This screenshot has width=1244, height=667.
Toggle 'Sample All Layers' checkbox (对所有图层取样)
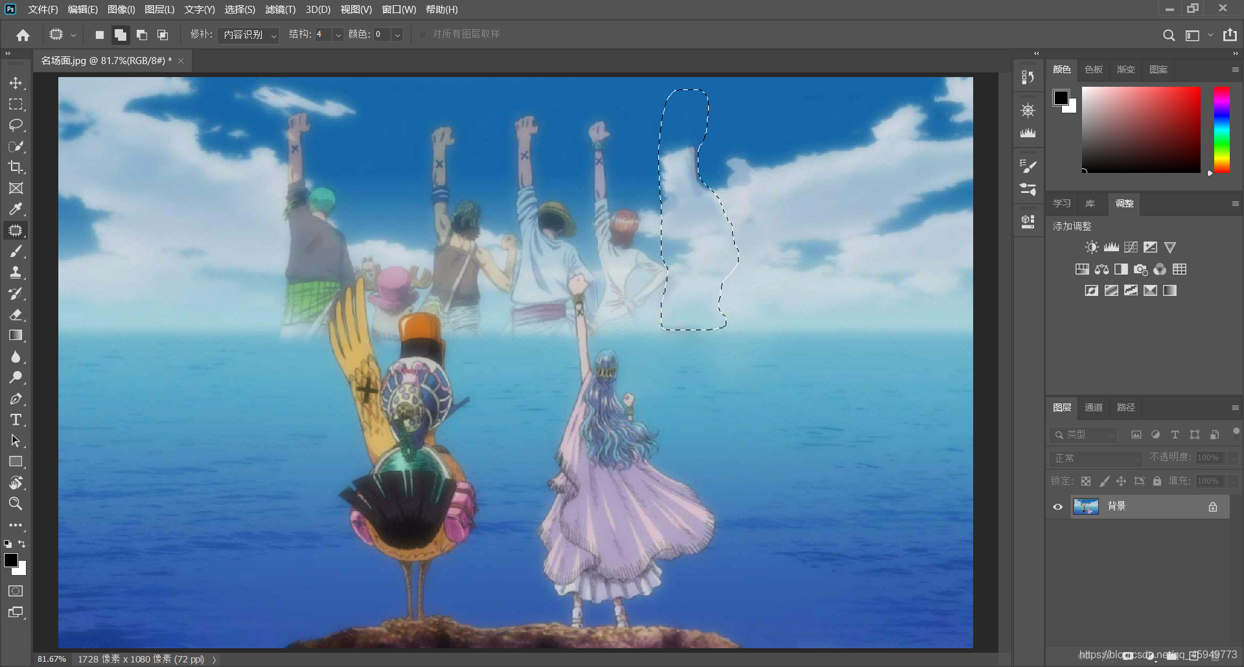point(423,34)
